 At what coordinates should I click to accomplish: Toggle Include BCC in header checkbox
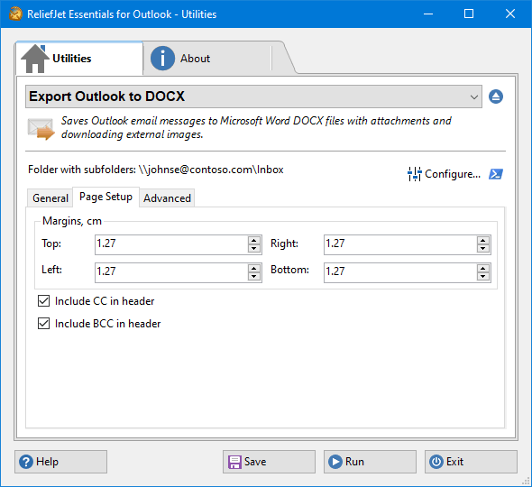(x=44, y=324)
